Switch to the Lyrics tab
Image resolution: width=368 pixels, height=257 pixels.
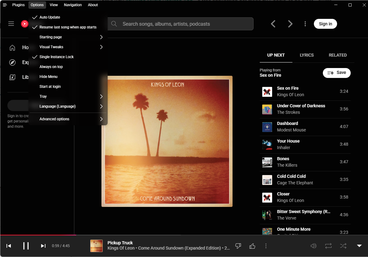[x=306, y=55]
